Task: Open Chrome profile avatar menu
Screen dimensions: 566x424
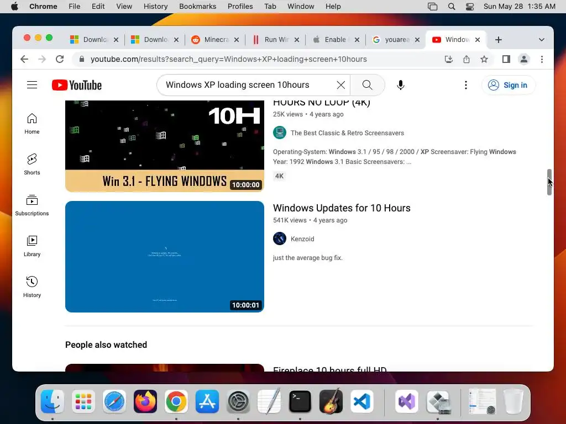Action: pyautogui.click(x=524, y=59)
